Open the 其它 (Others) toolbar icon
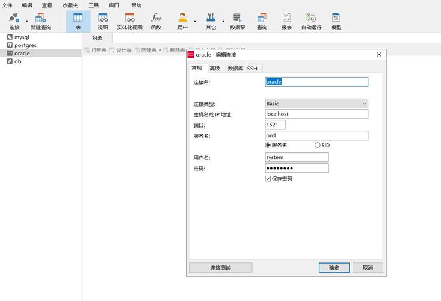This screenshot has width=441, height=301. [211, 21]
